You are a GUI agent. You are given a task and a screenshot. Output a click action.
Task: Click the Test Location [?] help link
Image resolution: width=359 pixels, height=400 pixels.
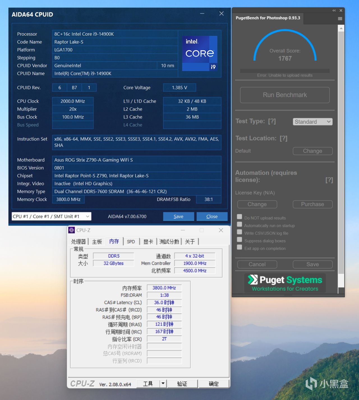(284, 138)
